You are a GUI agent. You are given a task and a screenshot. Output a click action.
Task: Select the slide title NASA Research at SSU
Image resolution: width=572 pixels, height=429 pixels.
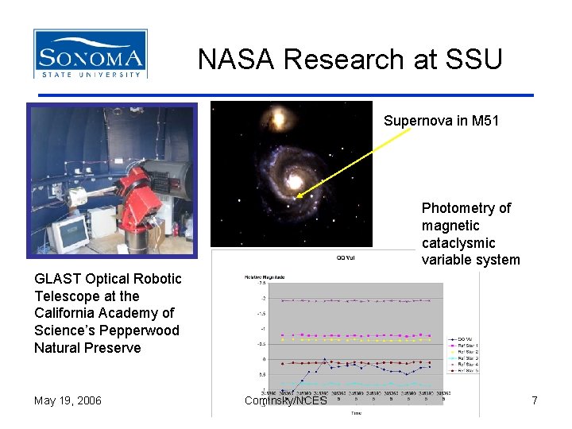[x=350, y=59]
